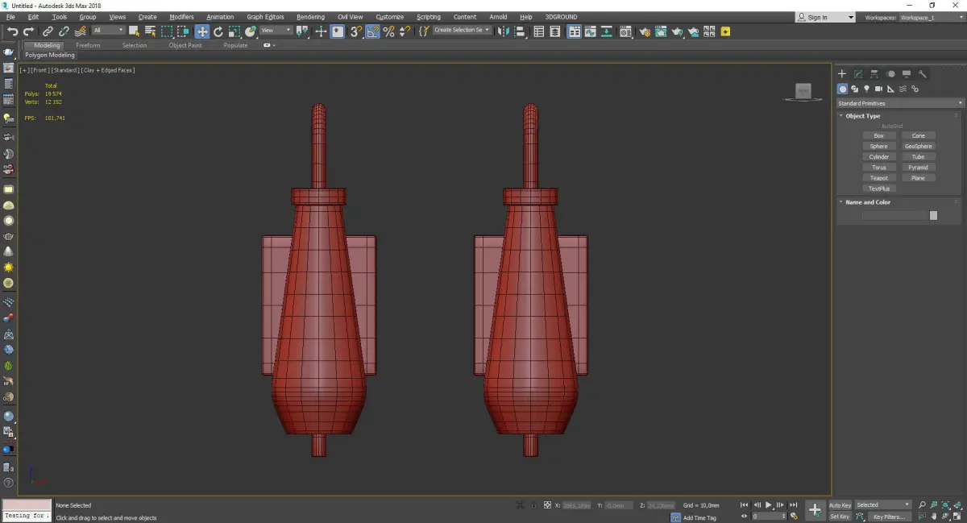
Task: Open Rendered Frame Window icon
Action: click(x=661, y=31)
